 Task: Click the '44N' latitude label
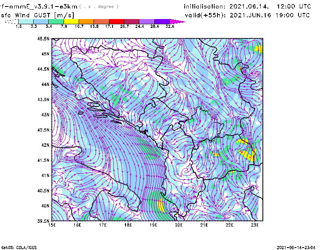[45, 84]
